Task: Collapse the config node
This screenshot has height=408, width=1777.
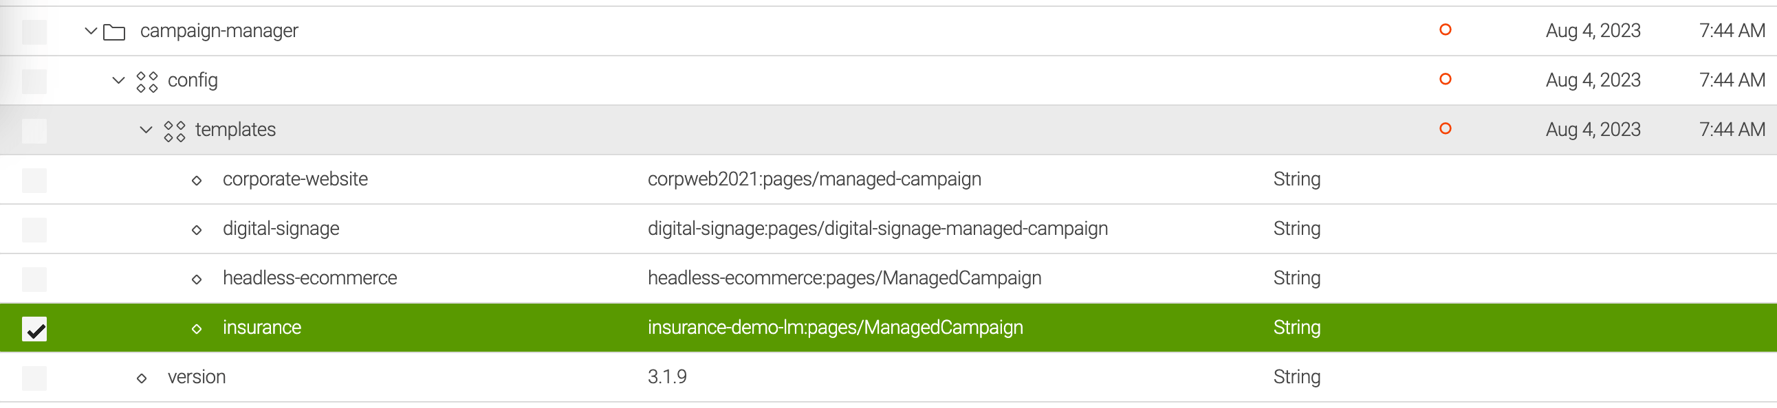Action: [x=118, y=80]
